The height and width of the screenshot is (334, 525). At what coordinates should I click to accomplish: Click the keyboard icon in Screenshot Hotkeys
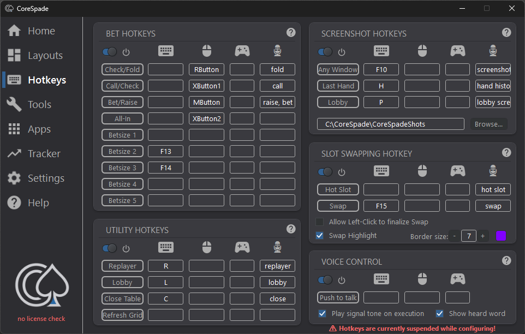pyautogui.click(x=381, y=51)
